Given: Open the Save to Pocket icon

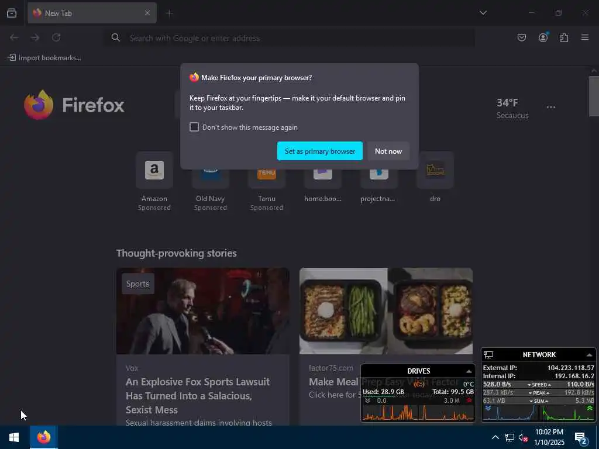Looking at the screenshot, I should tap(522, 37).
